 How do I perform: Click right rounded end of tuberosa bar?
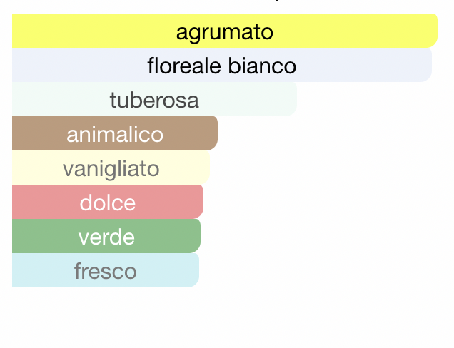(291, 99)
